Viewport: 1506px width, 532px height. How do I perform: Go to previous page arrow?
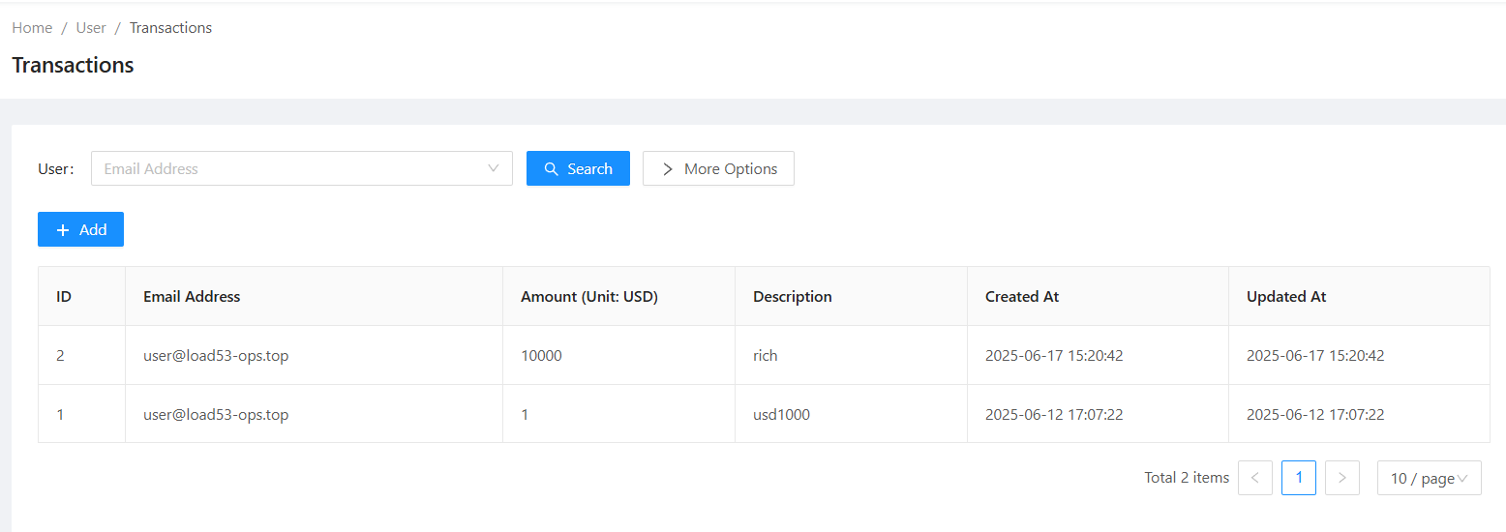coord(1254,478)
